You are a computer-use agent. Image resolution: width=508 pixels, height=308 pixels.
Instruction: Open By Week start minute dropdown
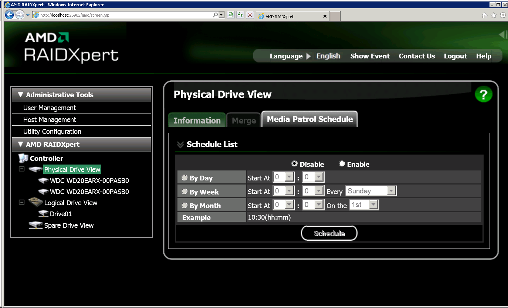(x=313, y=191)
